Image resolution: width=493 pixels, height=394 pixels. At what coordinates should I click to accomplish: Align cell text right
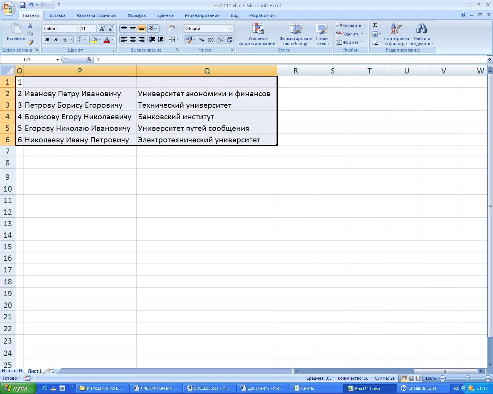[x=142, y=39]
